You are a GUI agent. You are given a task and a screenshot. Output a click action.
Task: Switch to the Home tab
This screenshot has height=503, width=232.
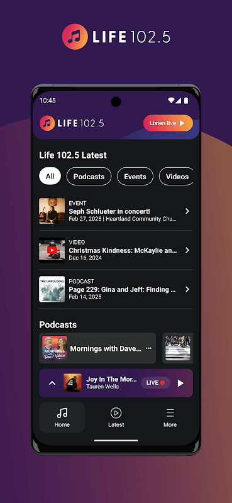point(62,417)
